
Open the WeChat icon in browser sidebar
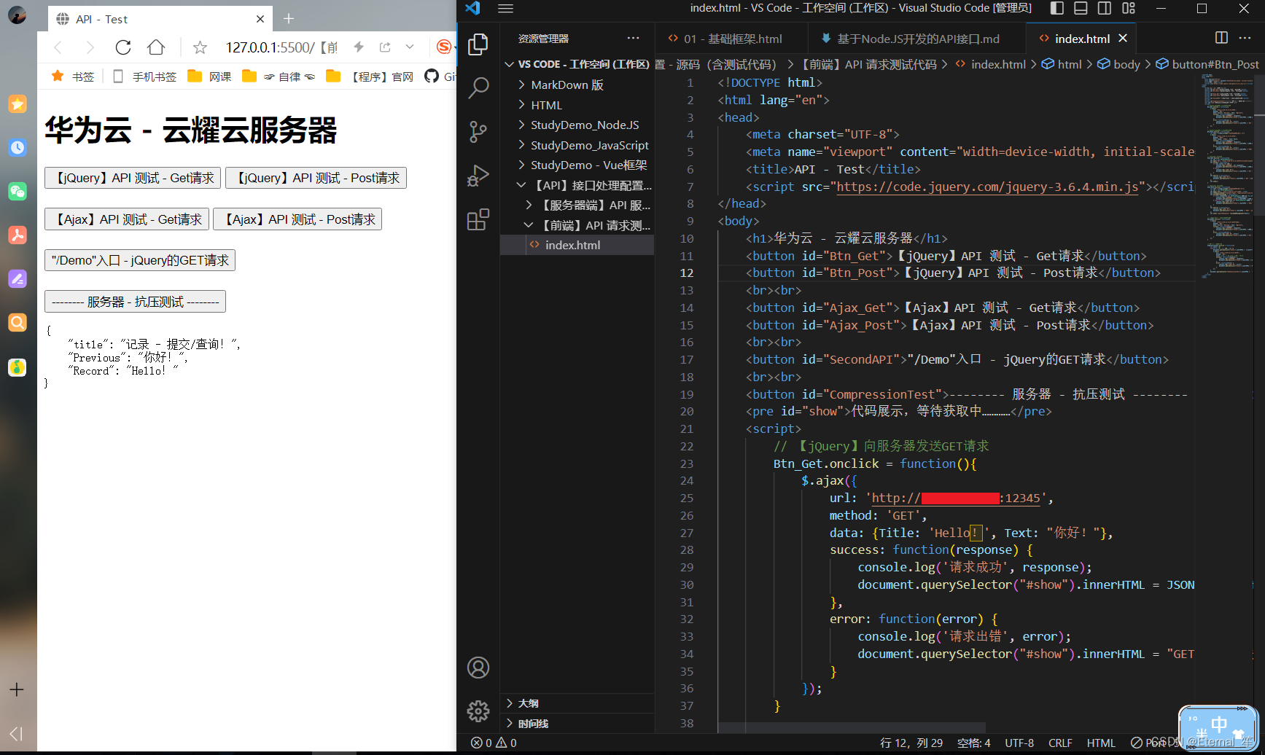pos(17,192)
